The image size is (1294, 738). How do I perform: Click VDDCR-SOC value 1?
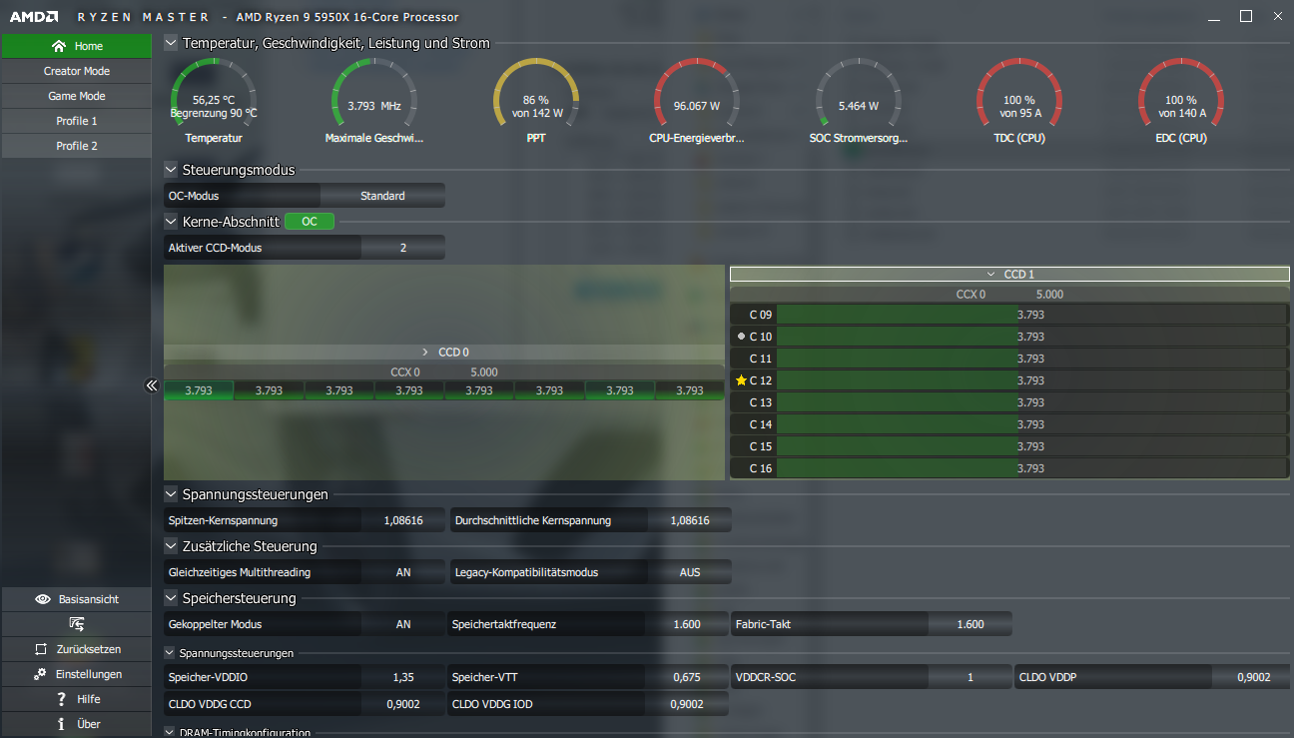click(x=970, y=677)
